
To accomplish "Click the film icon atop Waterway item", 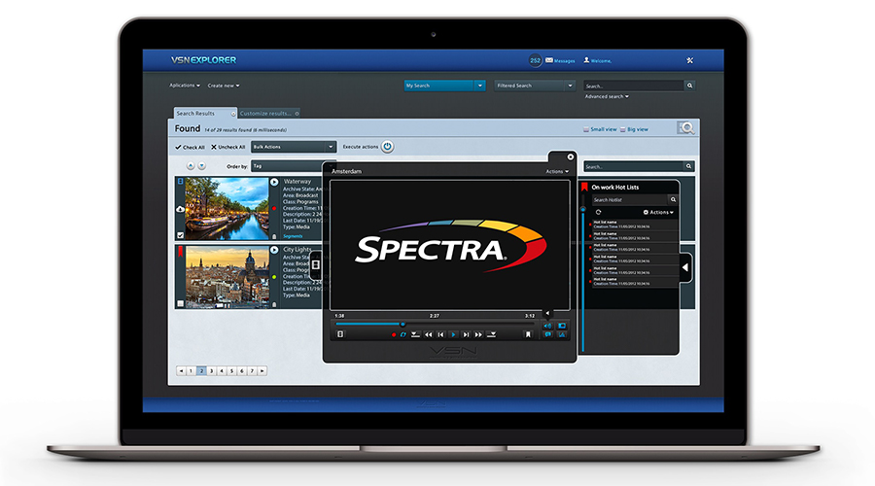I will click(180, 182).
